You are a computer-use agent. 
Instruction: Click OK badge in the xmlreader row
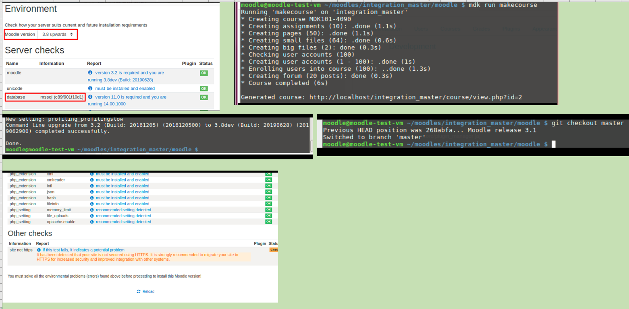tap(268, 180)
